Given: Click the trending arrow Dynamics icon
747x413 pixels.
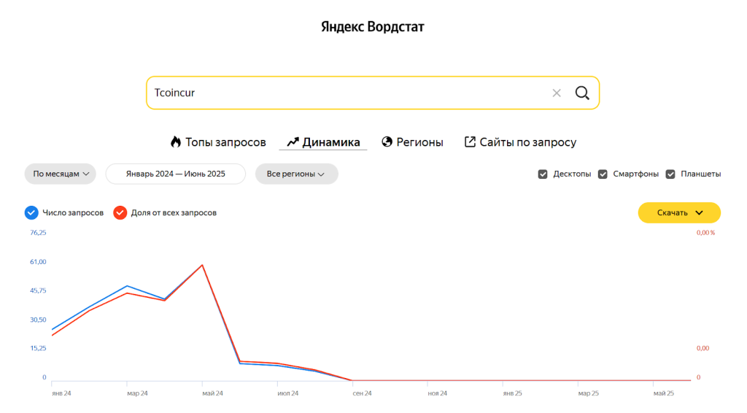Looking at the screenshot, I should [x=293, y=142].
